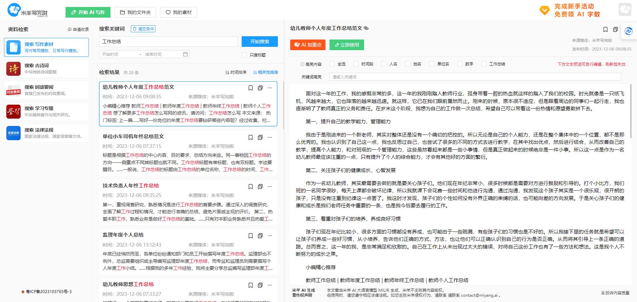Enable the 只搜标题 checkbox
This screenshot has width=637, height=302.
coord(244,55)
